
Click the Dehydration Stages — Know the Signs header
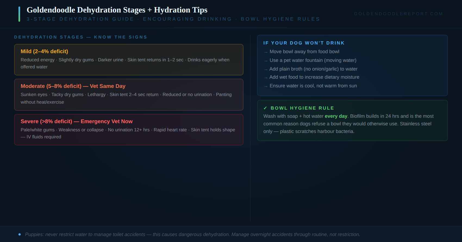[x=80, y=37]
